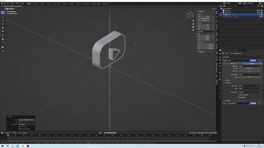Select the Rotate tool
264x148 pixels.
(3, 24)
